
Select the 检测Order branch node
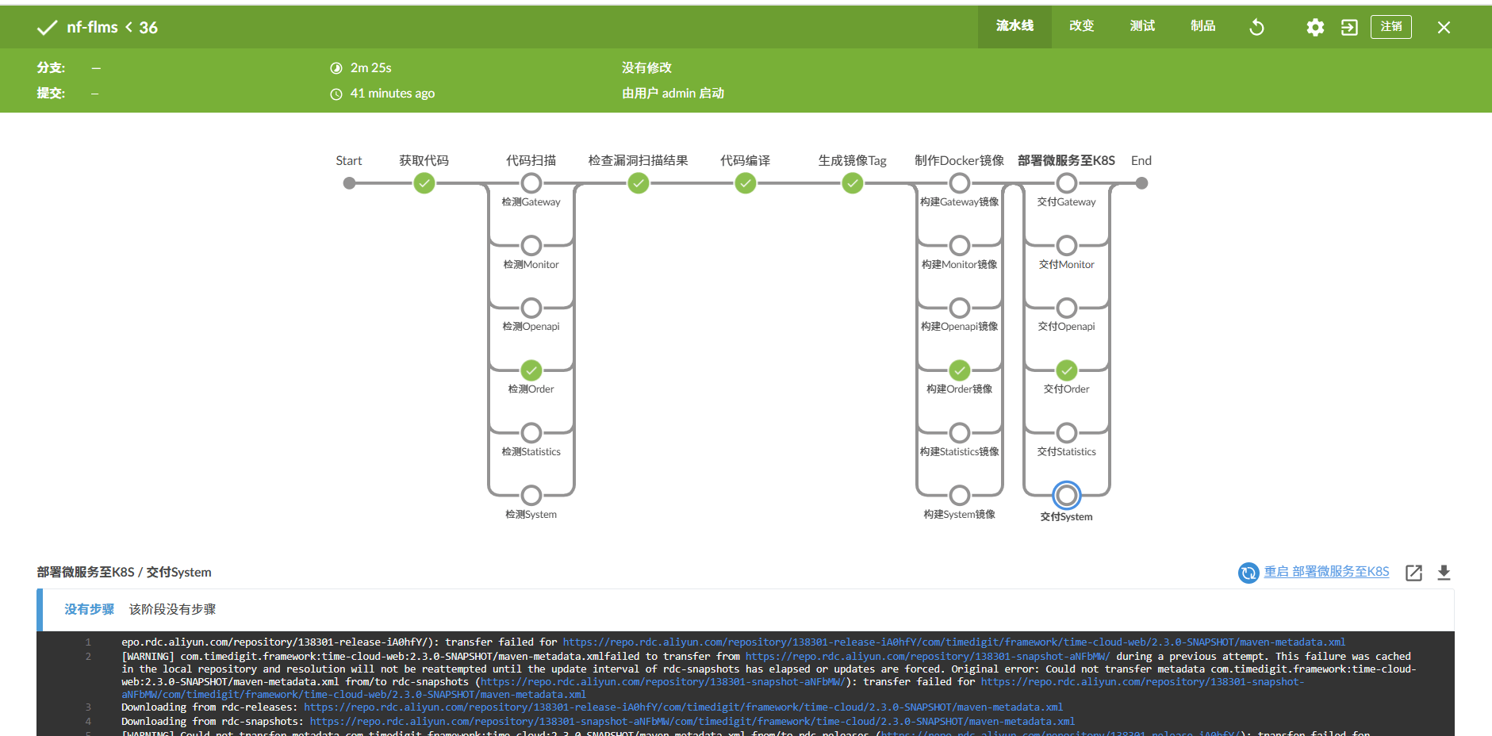click(531, 370)
